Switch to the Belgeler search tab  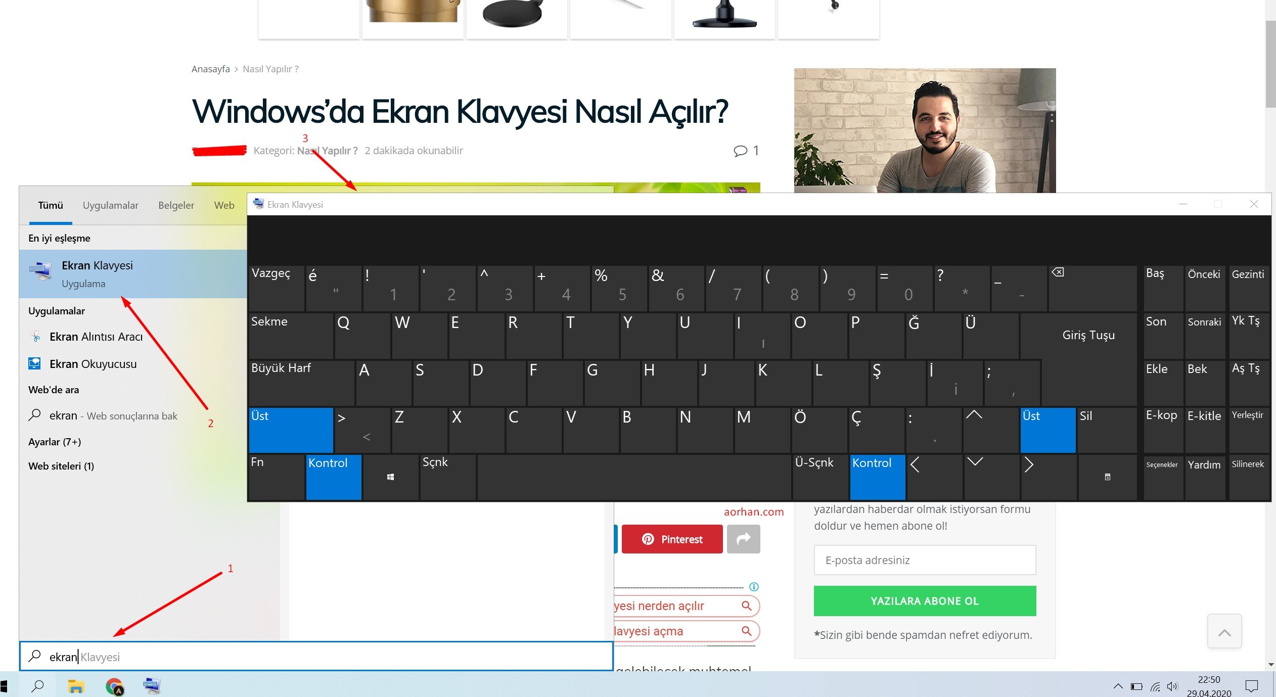(176, 205)
